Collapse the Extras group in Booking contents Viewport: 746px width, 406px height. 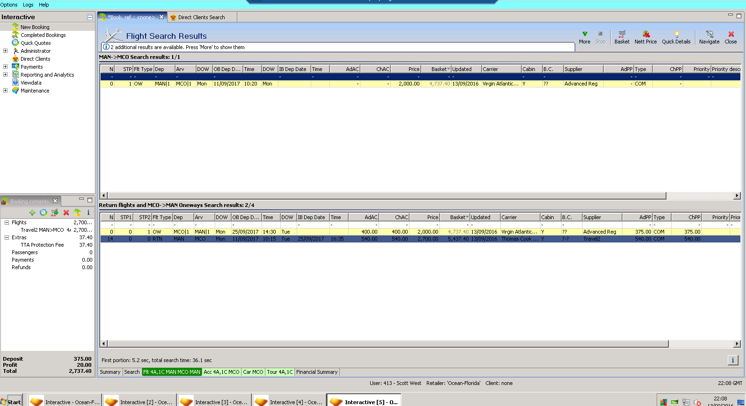(7, 237)
